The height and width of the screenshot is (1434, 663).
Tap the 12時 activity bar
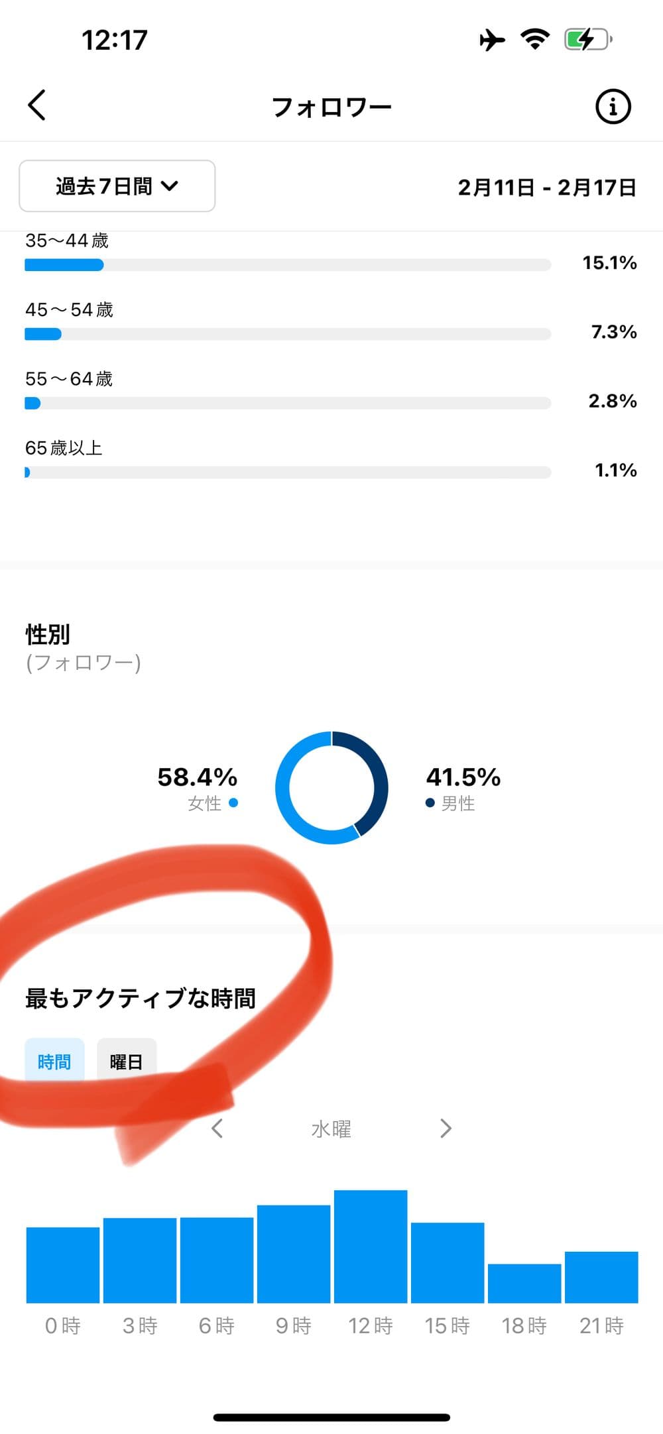[x=371, y=1246]
